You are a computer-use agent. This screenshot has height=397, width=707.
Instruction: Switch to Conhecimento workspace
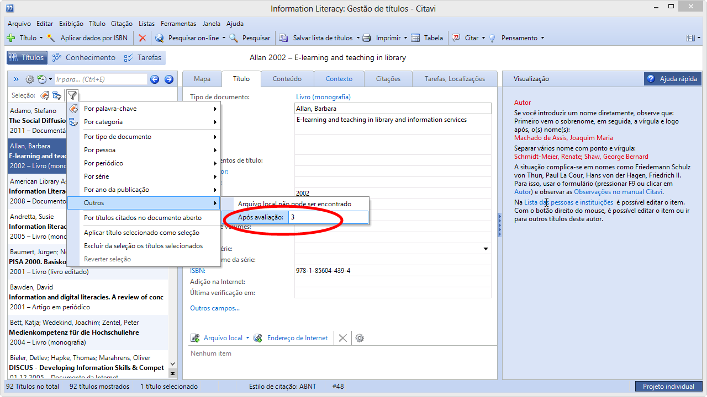click(x=83, y=57)
